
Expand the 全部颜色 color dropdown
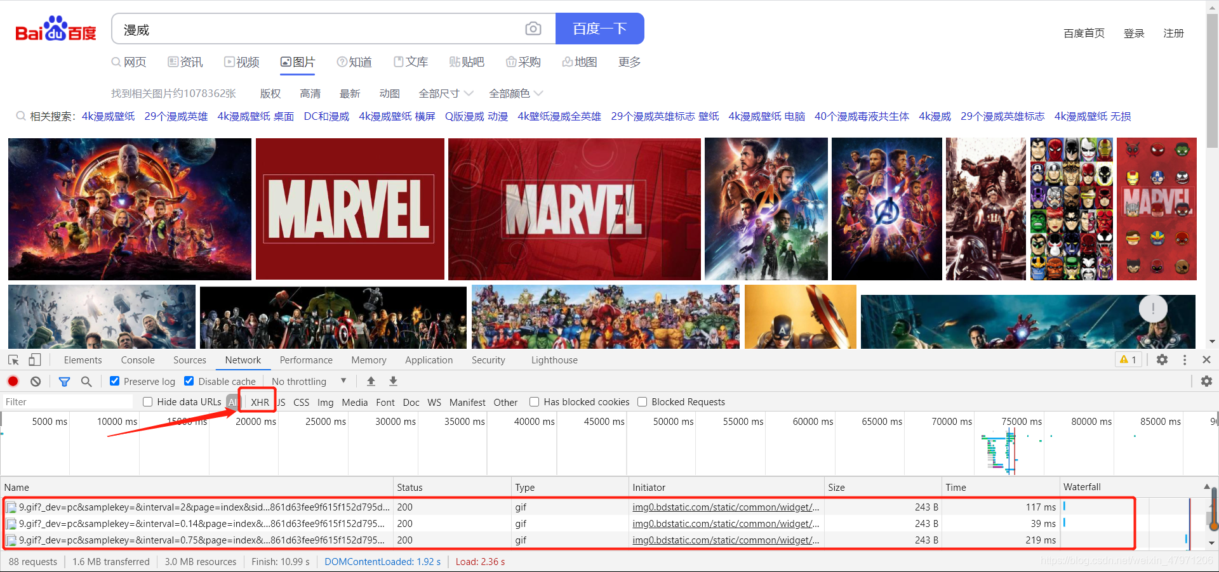click(516, 94)
